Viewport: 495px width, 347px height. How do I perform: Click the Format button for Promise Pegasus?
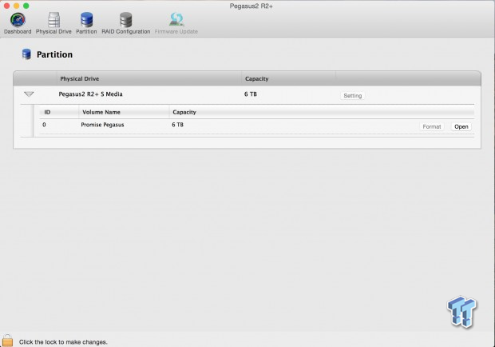coord(432,126)
